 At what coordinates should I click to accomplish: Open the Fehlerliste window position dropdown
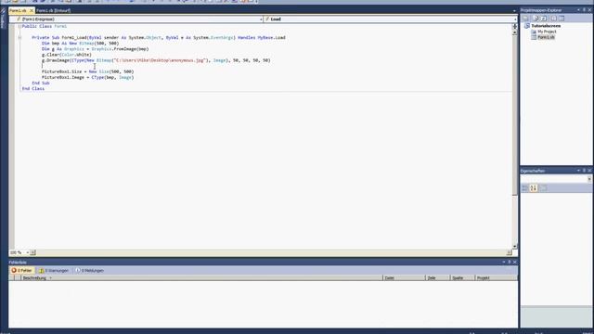coord(504,262)
